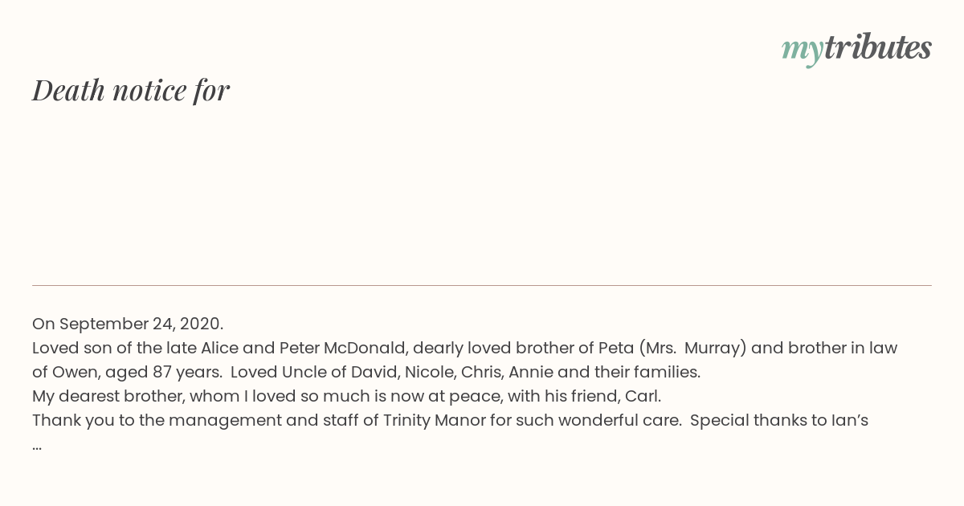Click the green "my" part of the logo
The image size is (964, 506).
pos(802,50)
